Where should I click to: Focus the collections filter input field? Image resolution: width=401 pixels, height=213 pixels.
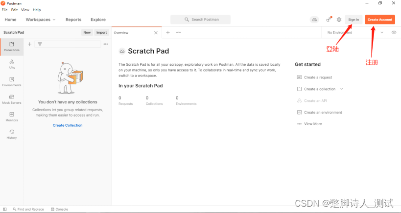coord(68,44)
